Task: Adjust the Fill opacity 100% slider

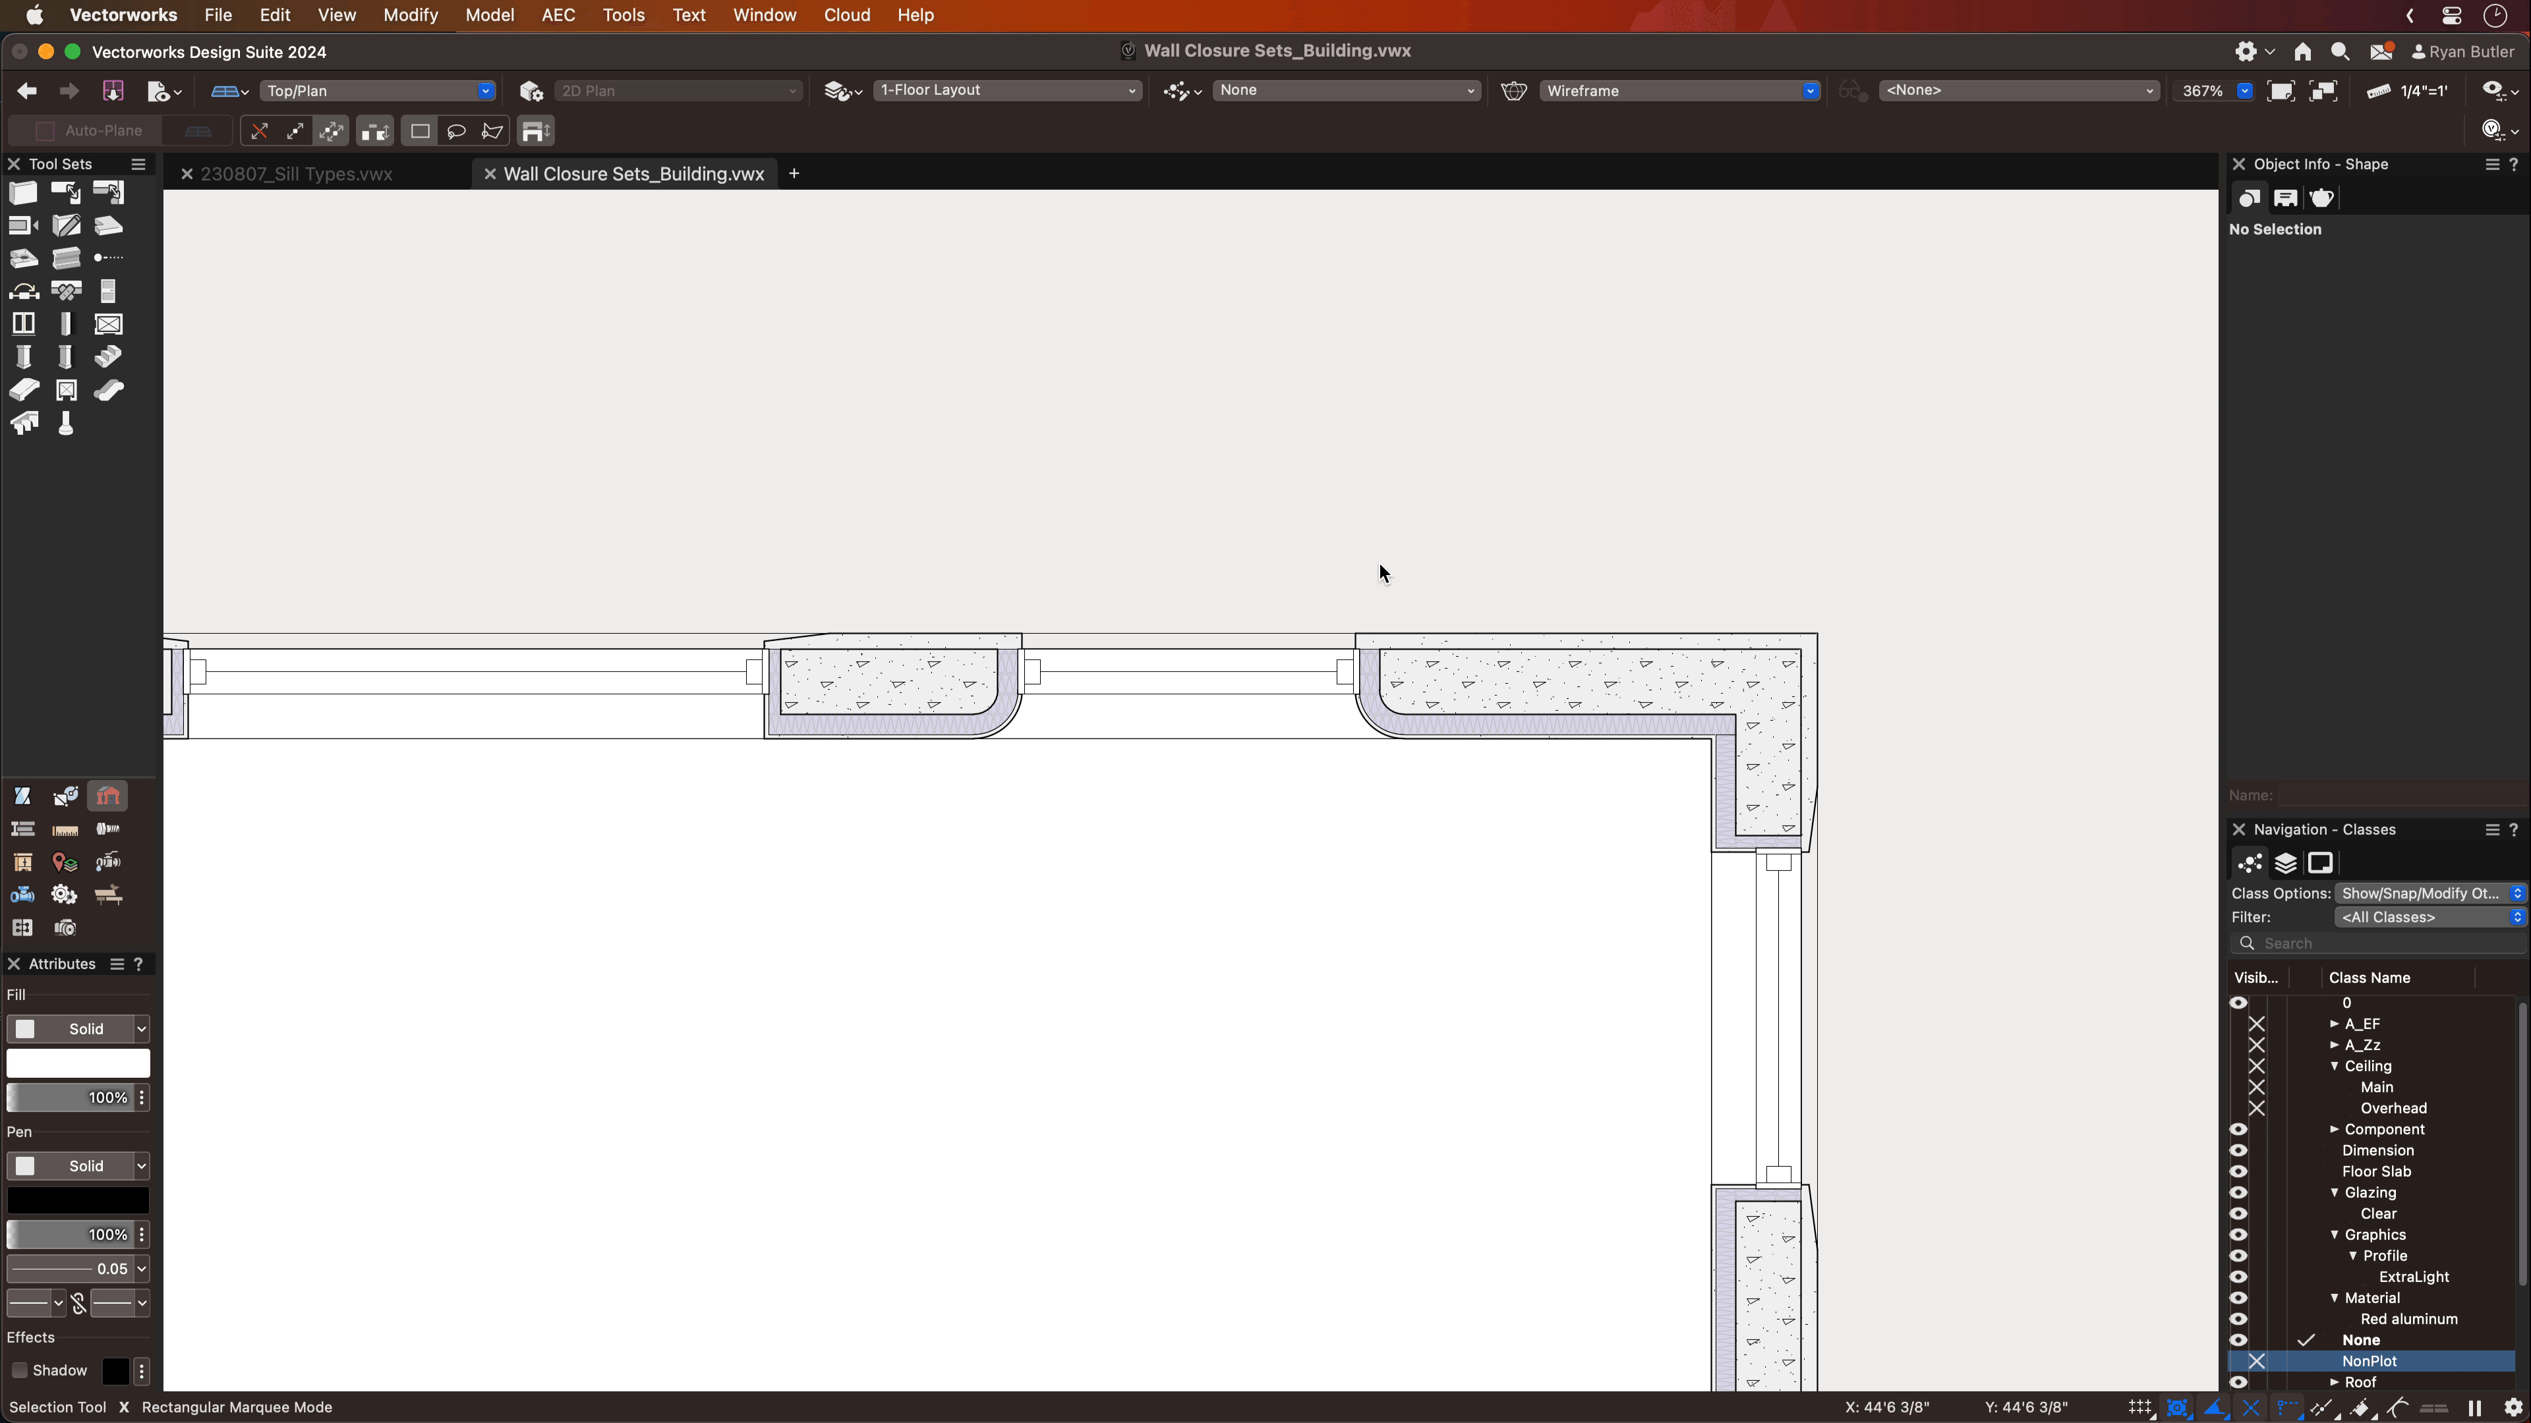Action: point(69,1098)
